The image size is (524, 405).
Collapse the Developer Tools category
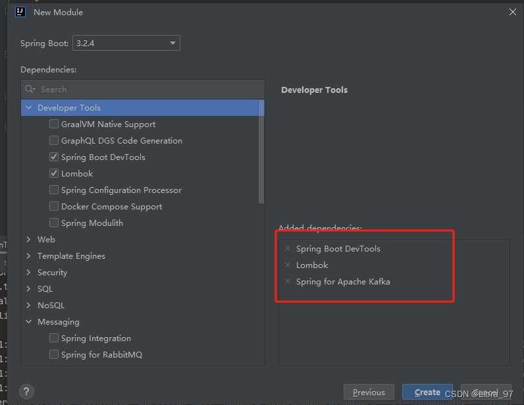tap(29, 108)
